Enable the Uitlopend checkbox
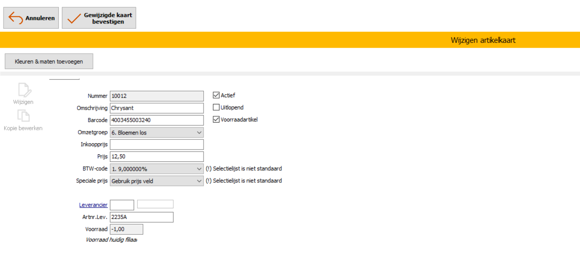 [x=216, y=107]
